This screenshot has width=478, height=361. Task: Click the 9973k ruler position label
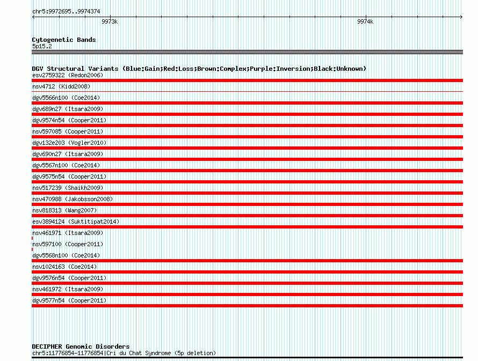click(x=110, y=21)
